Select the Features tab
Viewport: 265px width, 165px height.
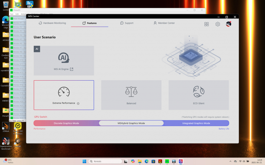pyautogui.click(x=90, y=23)
